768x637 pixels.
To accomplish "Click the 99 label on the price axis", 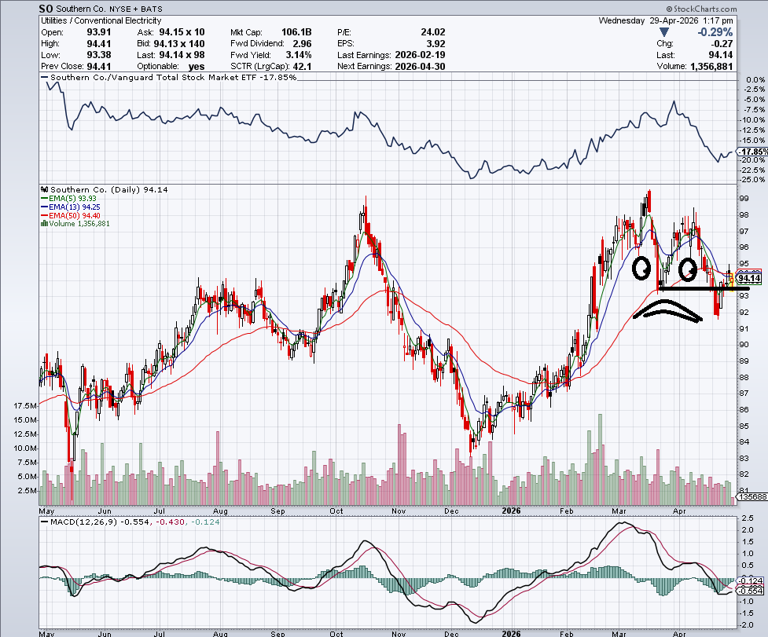I will point(744,198).
